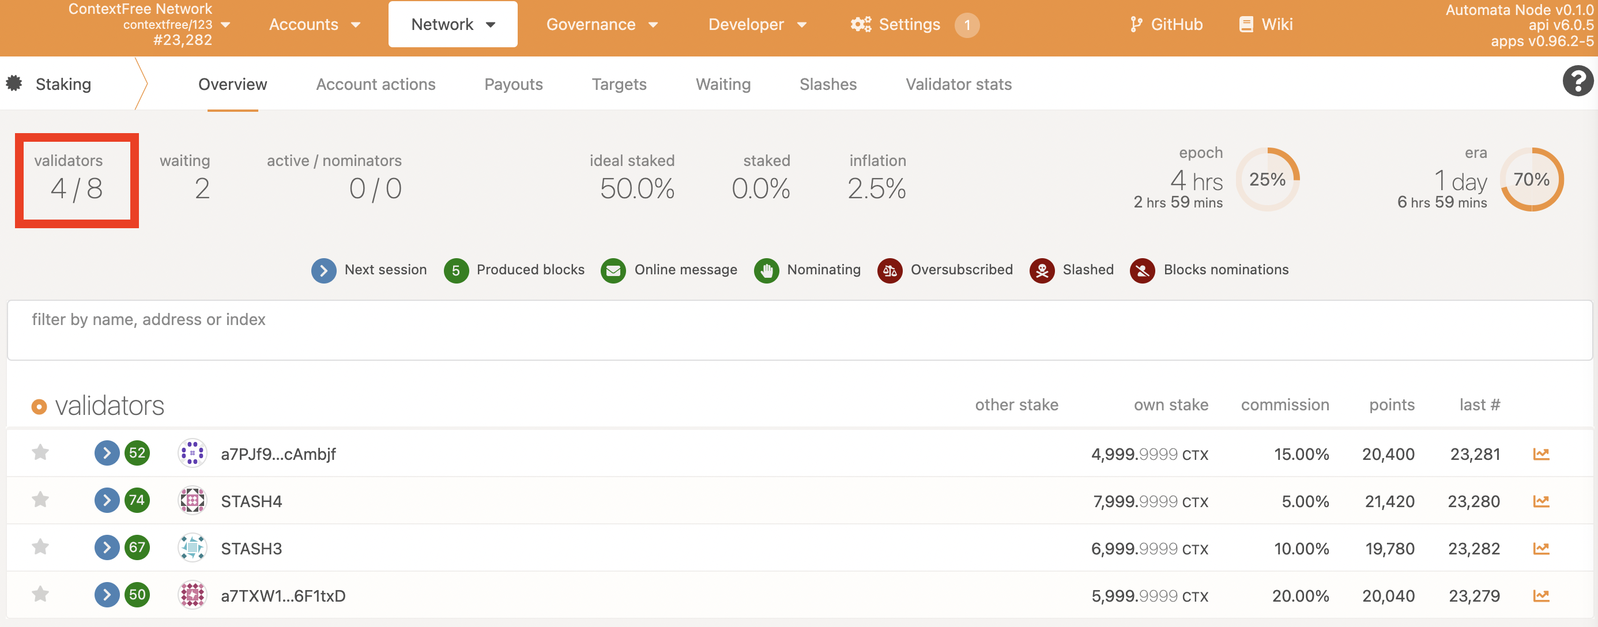Click the Next session legend icon
This screenshot has height=627, width=1598.
pos(324,270)
